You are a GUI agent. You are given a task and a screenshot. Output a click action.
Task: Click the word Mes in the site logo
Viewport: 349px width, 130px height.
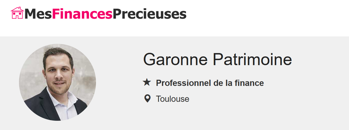click(38, 14)
